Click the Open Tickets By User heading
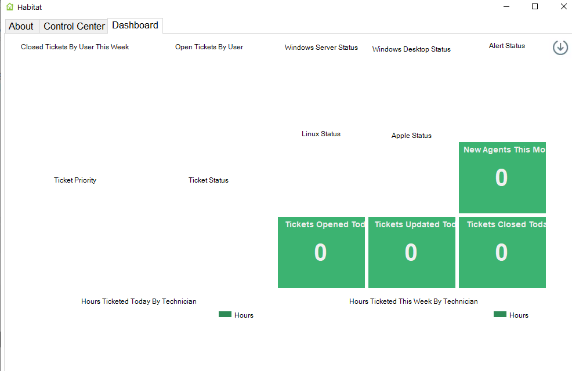The height and width of the screenshot is (371, 572). pos(209,47)
